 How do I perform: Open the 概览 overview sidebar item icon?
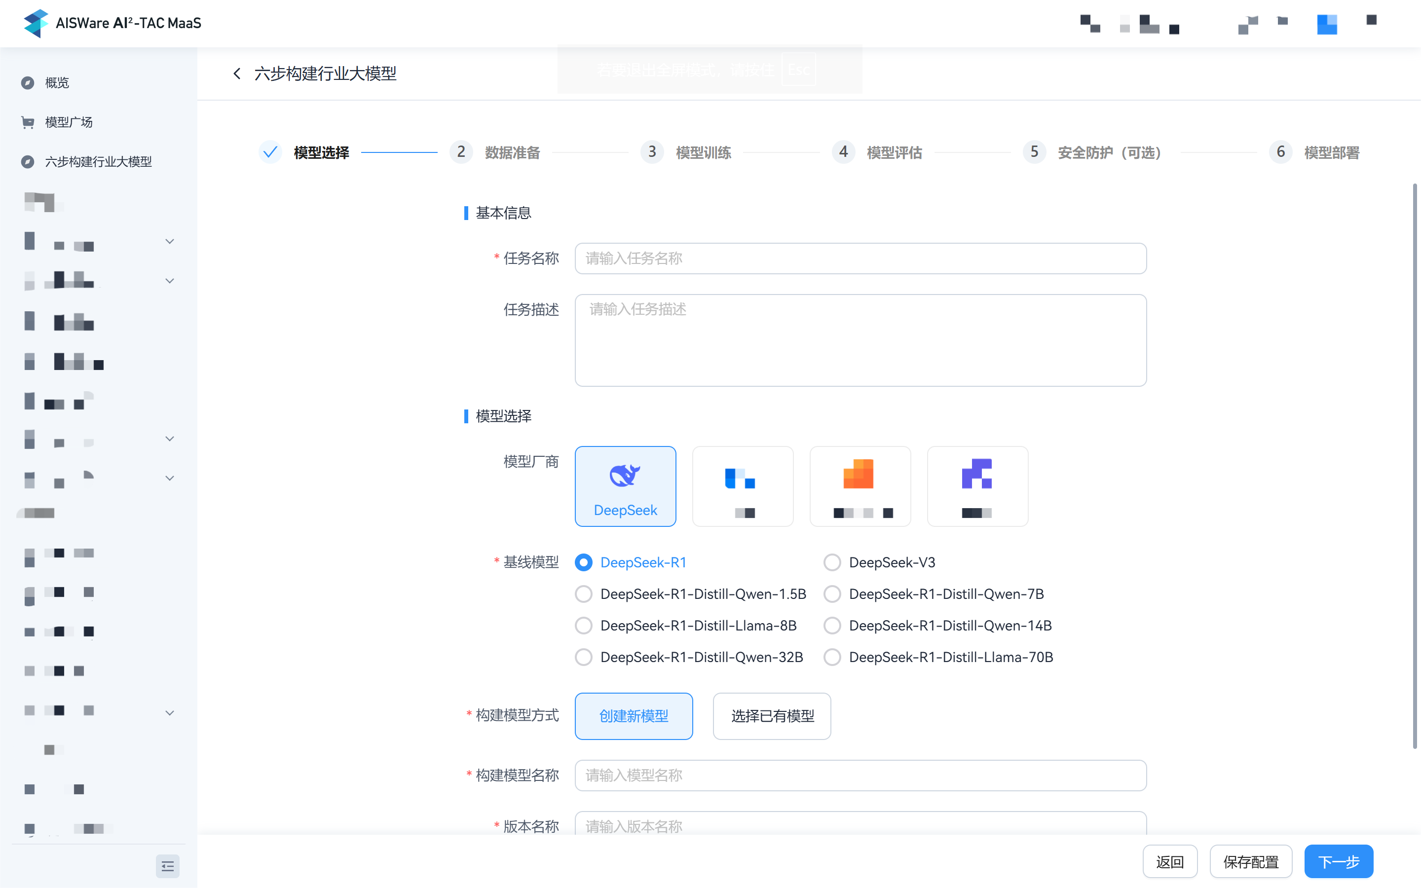click(28, 83)
